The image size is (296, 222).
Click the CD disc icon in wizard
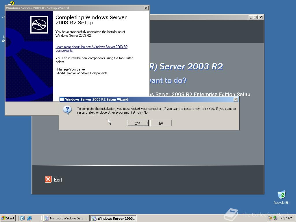tap(39, 25)
